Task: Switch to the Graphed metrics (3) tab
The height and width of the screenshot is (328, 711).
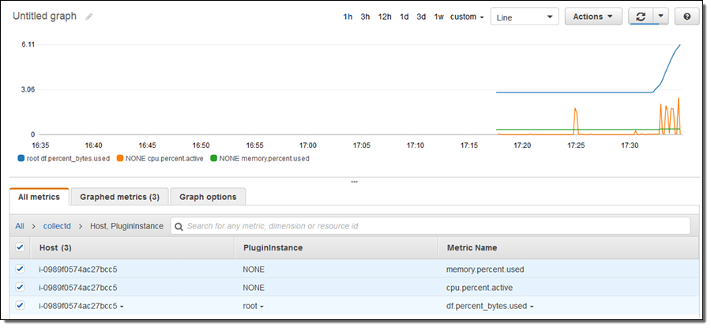Action: pos(119,197)
